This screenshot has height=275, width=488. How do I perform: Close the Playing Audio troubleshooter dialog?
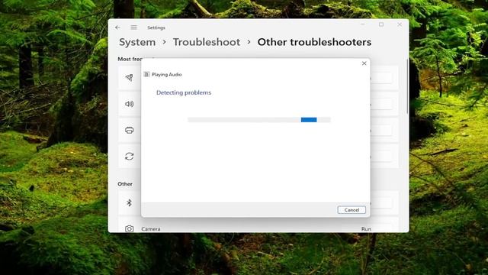point(364,63)
